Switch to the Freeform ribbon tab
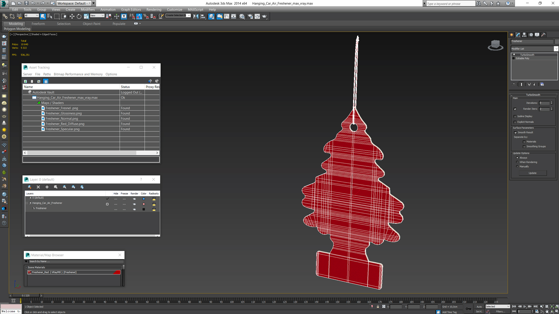The width and height of the screenshot is (559, 314). click(38, 24)
